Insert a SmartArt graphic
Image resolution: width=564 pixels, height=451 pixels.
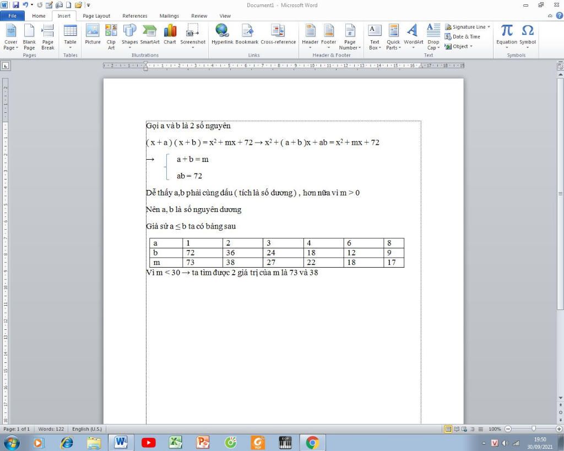pyautogui.click(x=150, y=35)
